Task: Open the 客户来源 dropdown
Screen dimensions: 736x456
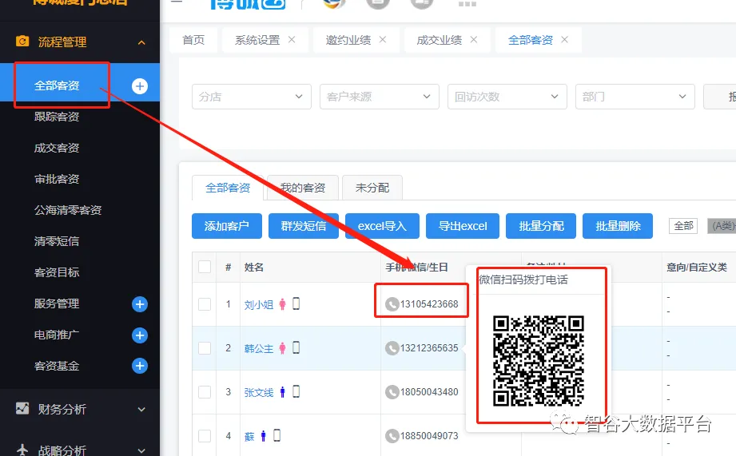Action: 379,97
